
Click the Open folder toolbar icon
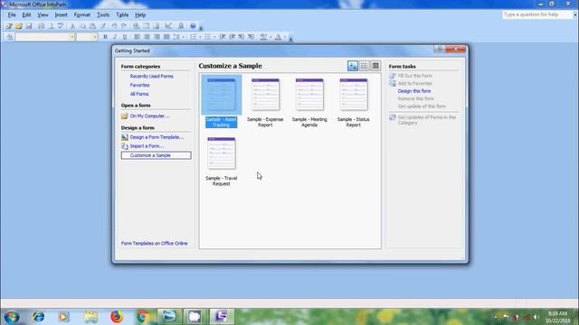[x=19, y=26]
